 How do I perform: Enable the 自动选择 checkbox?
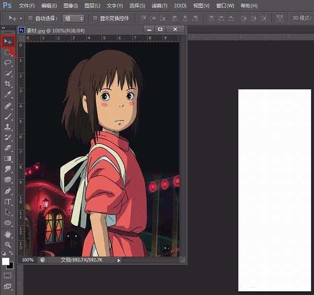coord(30,18)
